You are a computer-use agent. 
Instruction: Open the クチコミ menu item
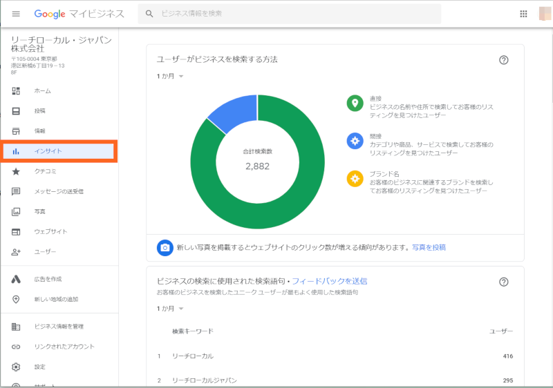tap(59, 171)
